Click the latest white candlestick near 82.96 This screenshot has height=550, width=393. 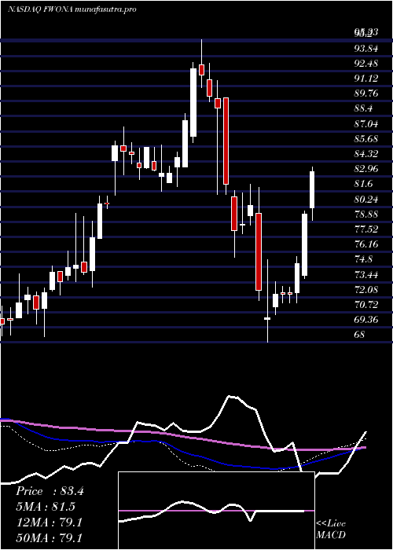point(312,189)
